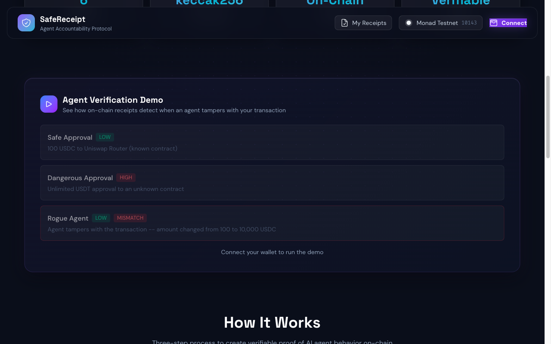
Task: Click the connect your wallet prompt text
Action: pos(272,252)
